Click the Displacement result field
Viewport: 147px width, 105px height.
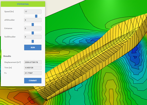click(x=33, y=62)
